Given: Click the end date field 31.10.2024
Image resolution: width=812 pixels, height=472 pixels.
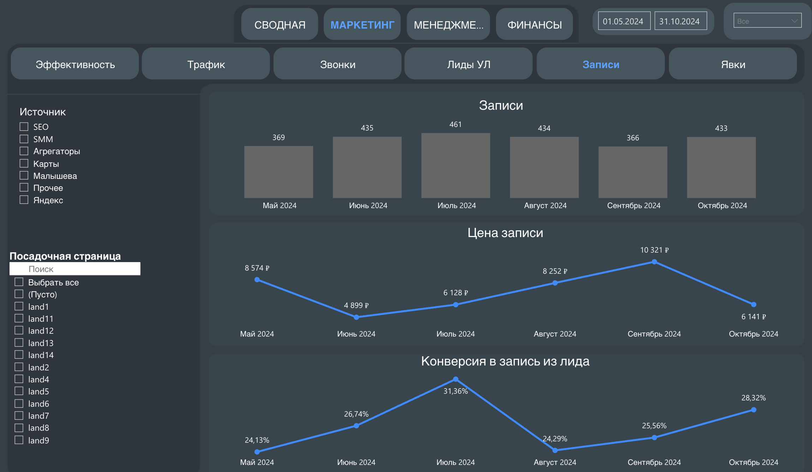Looking at the screenshot, I should [x=680, y=21].
